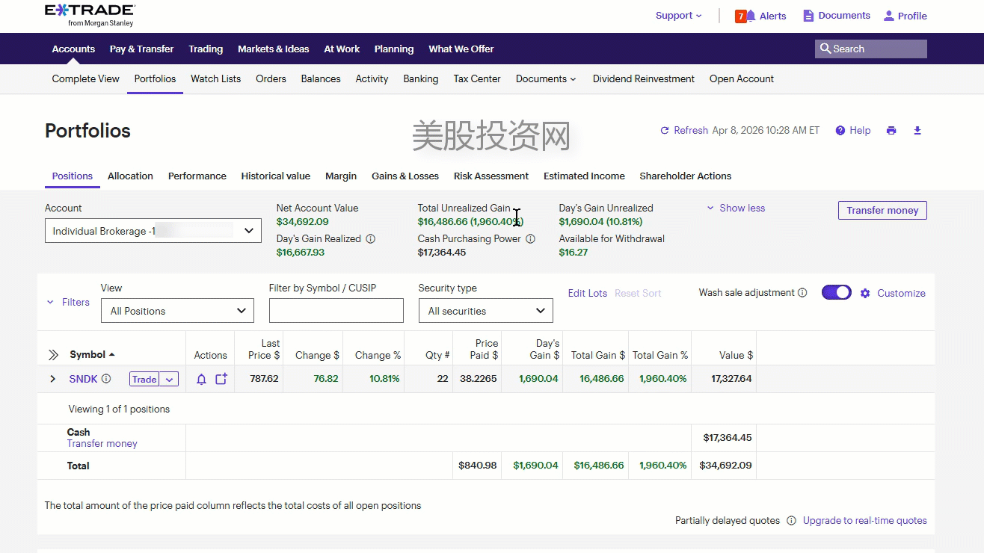The height and width of the screenshot is (553, 984).
Task: Click the Filter by Symbol / CUSIP field
Action: tap(336, 311)
